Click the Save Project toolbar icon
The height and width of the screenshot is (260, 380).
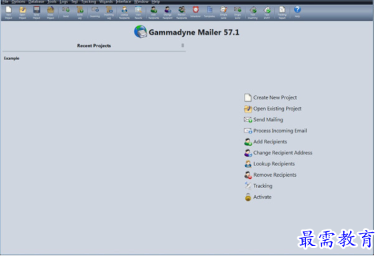[37, 12]
